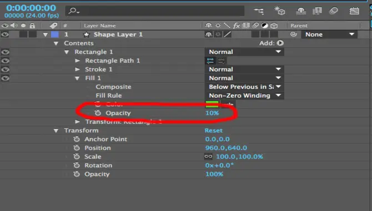Open Composition Mini-Flowchart icon
This screenshot has height=211, width=372.
(259, 11)
